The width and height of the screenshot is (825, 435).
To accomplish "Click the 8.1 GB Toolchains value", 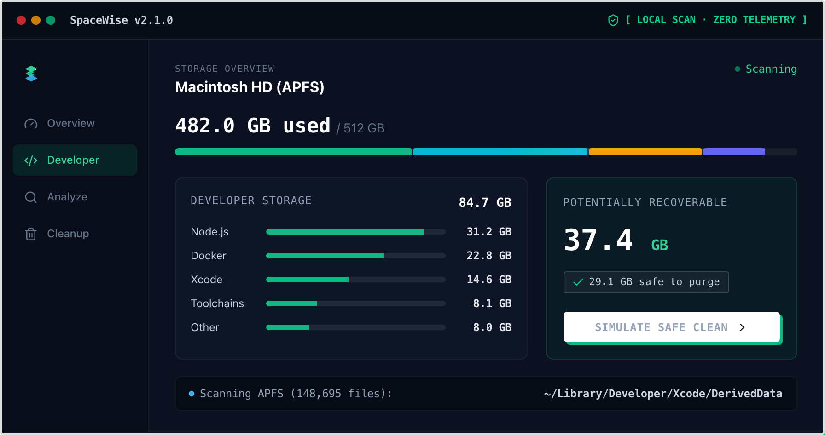I will pyautogui.click(x=492, y=303).
